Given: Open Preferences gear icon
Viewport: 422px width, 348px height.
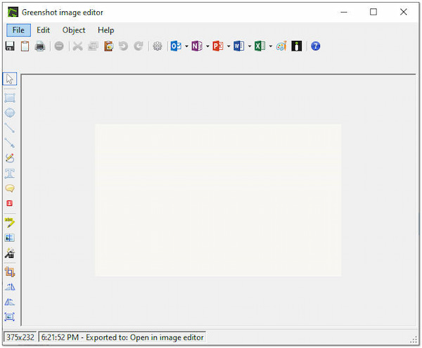Looking at the screenshot, I should tap(158, 46).
